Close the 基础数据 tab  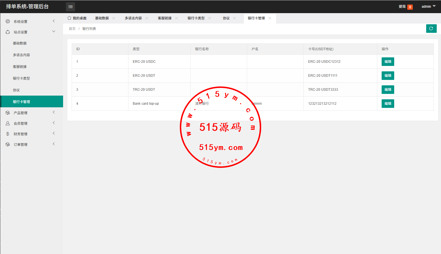[114, 18]
